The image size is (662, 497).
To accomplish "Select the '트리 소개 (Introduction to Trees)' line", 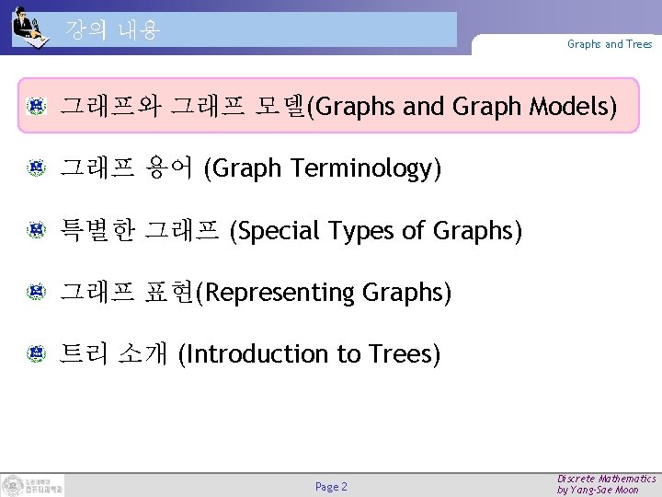I will (x=250, y=353).
